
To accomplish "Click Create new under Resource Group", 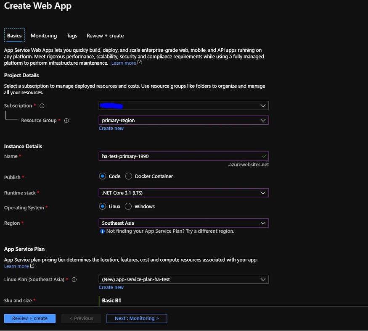I will pyautogui.click(x=111, y=128).
